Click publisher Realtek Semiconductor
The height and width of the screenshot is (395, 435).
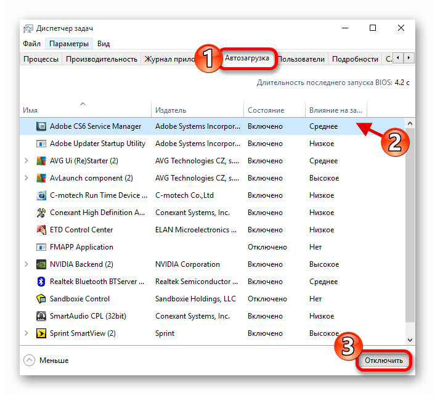(x=197, y=282)
